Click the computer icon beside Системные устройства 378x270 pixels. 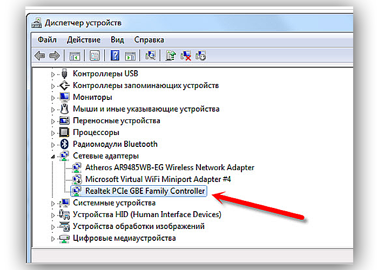64,202
